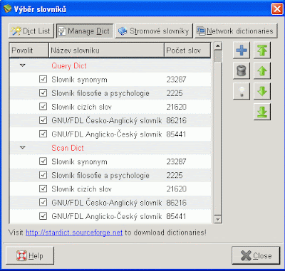
Task: Click the scrollbar up arrow
Action: [x=218, y=46]
